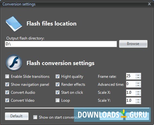Click the 'Scale X:' label
The height and width of the screenshot is (125, 154).
pyautogui.click(x=104, y=92)
